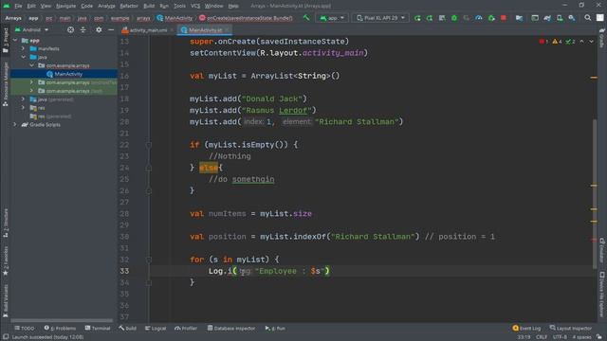Open the Problems tool window
The image size is (607, 341).
point(60,329)
